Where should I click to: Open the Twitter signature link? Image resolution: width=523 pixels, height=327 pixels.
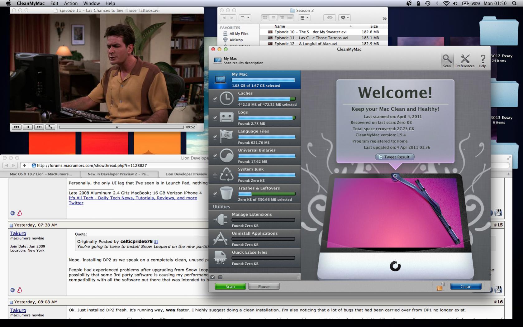(x=76, y=203)
